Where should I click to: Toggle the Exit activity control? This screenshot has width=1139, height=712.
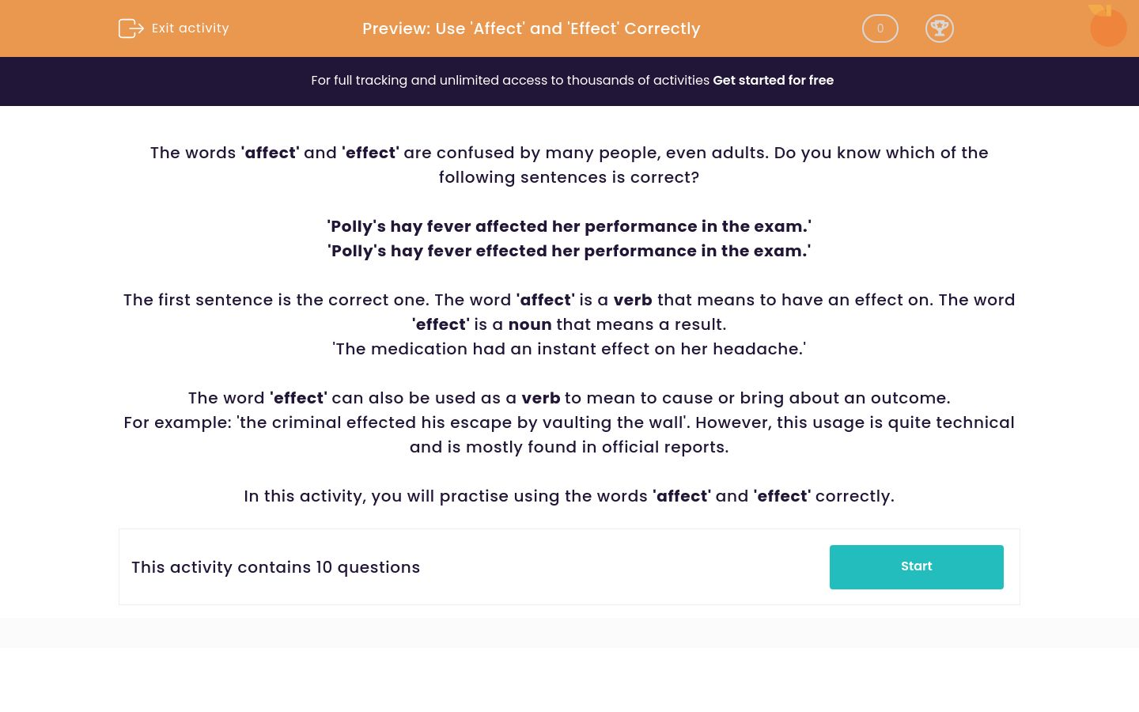pos(173,28)
